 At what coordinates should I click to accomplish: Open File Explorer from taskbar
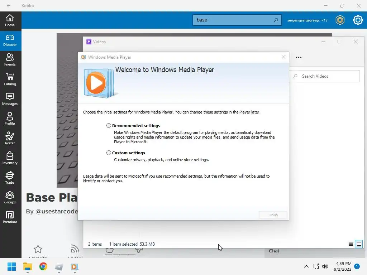pyautogui.click(x=27, y=266)
